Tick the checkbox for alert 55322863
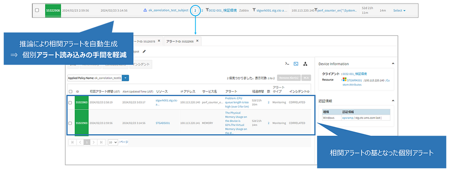The image size is (450, 172). point(70,102)
